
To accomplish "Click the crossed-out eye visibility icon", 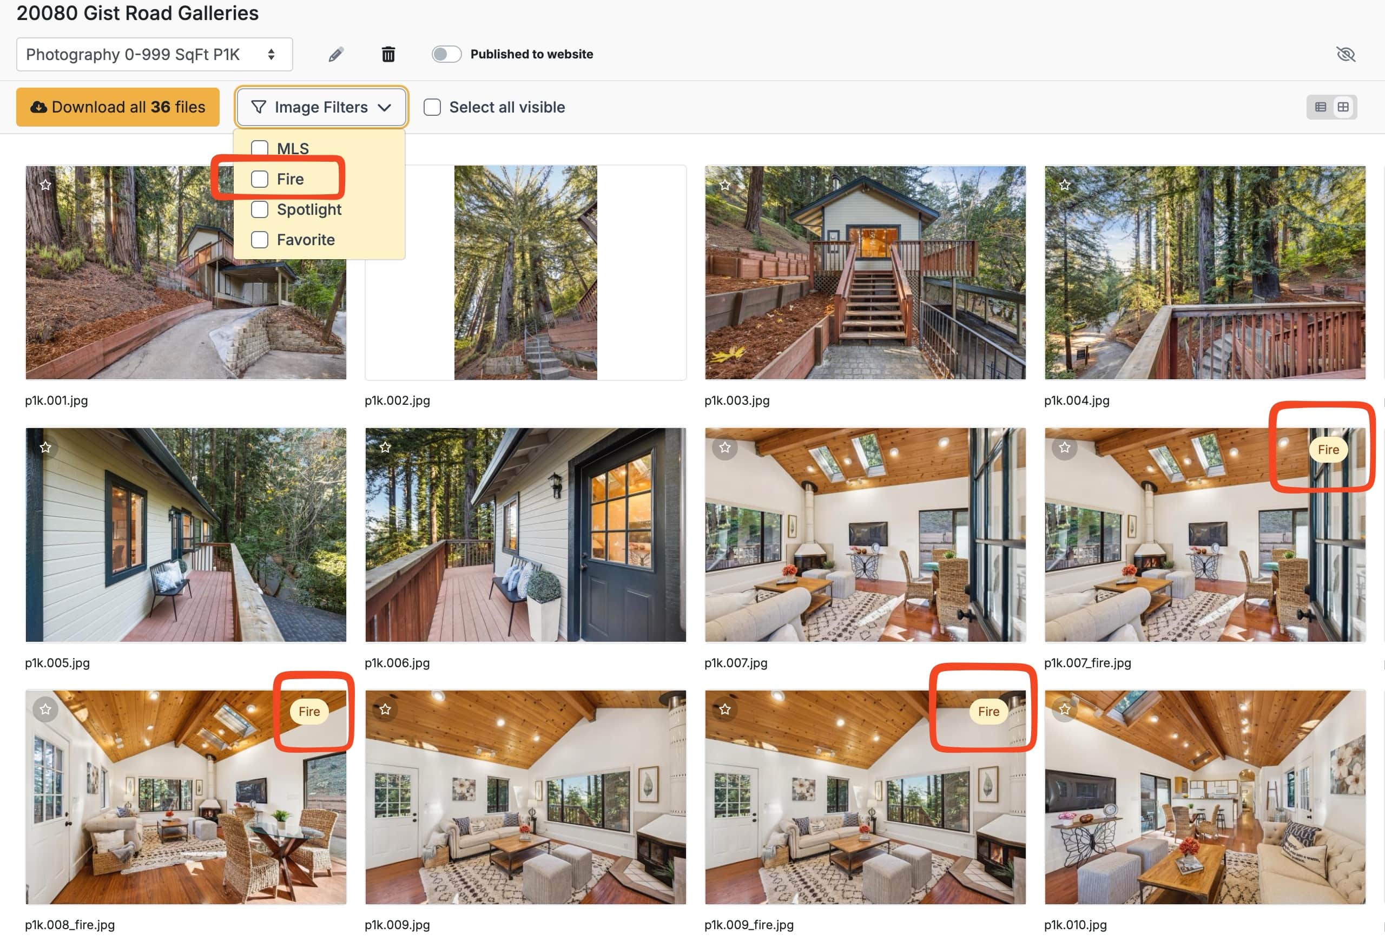I will pos(1345,54).
